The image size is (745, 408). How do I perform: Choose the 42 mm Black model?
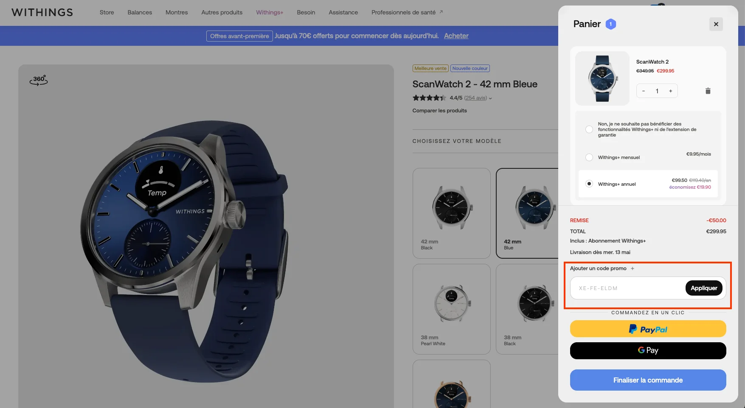pyautogui.click(x=451, y=213)
